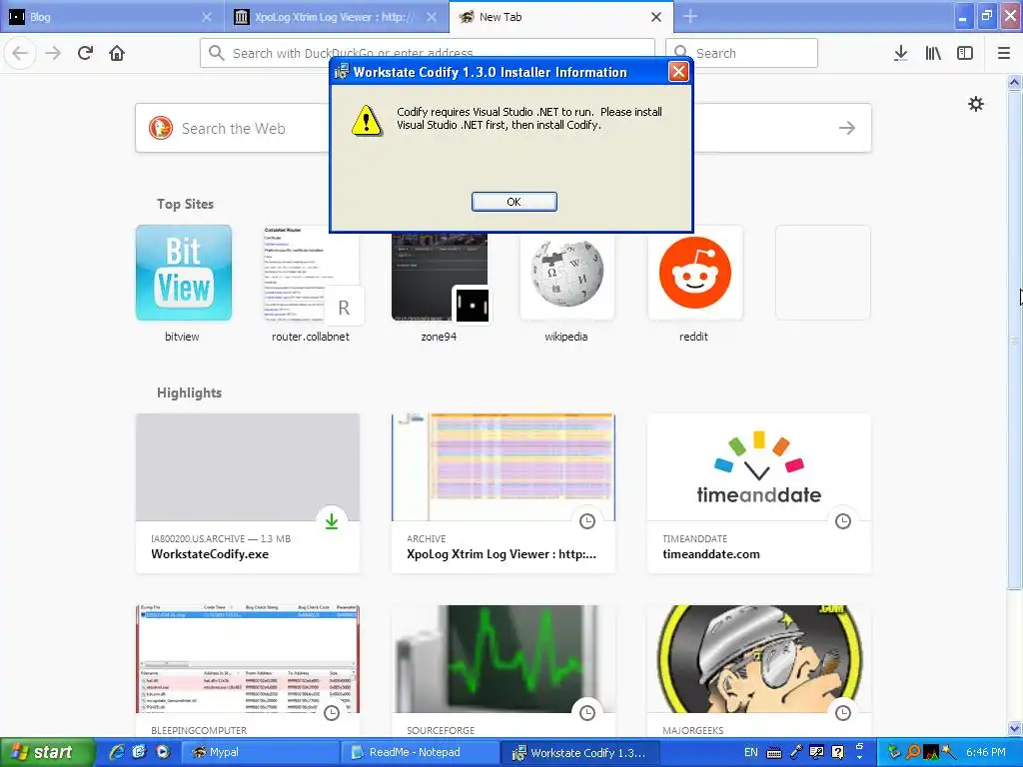The height and width of the screenshot is (767, 1023).
Task: Open the timeanddate.com highlight card
Action: [759, 493]
